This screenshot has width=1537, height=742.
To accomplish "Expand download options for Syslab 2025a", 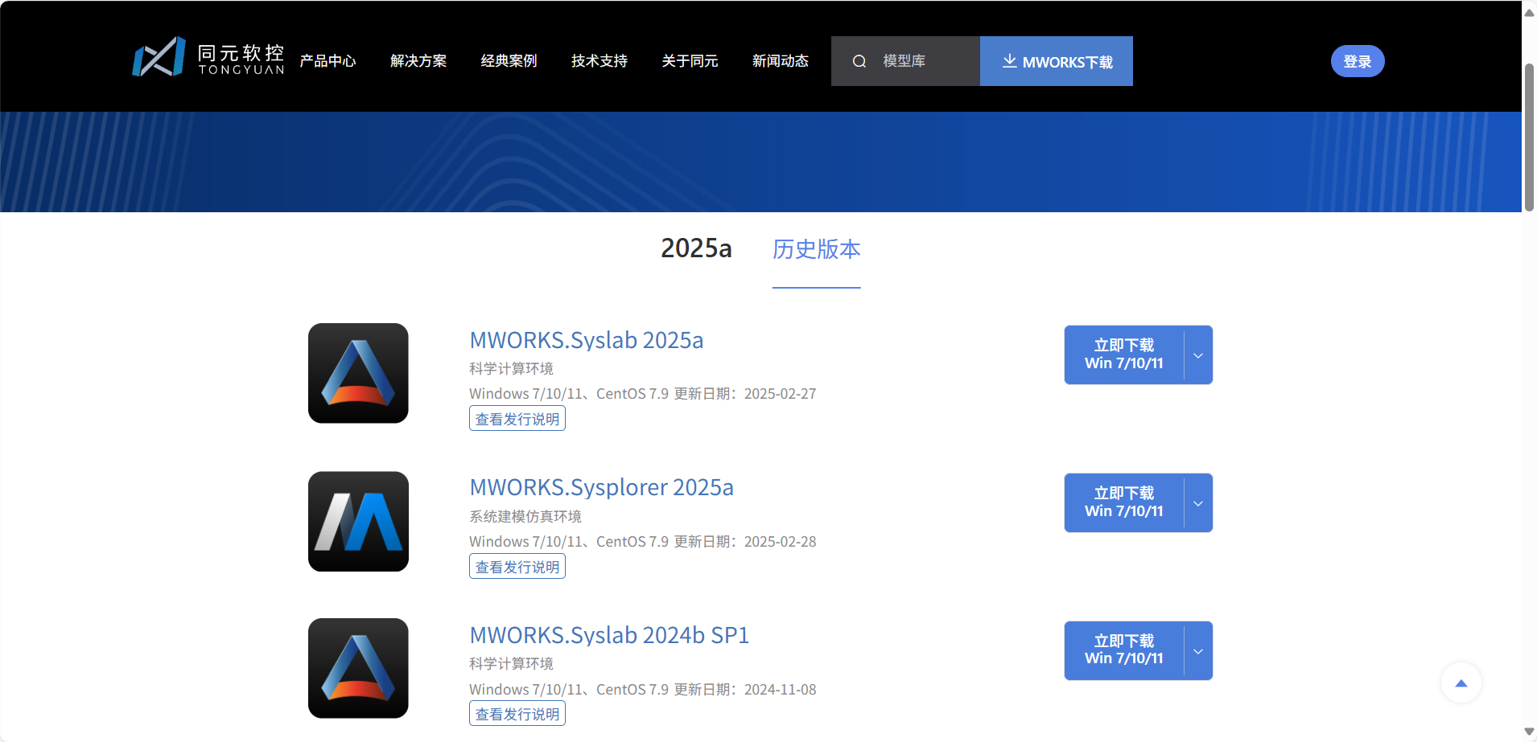I will (x=1198, y=355).
